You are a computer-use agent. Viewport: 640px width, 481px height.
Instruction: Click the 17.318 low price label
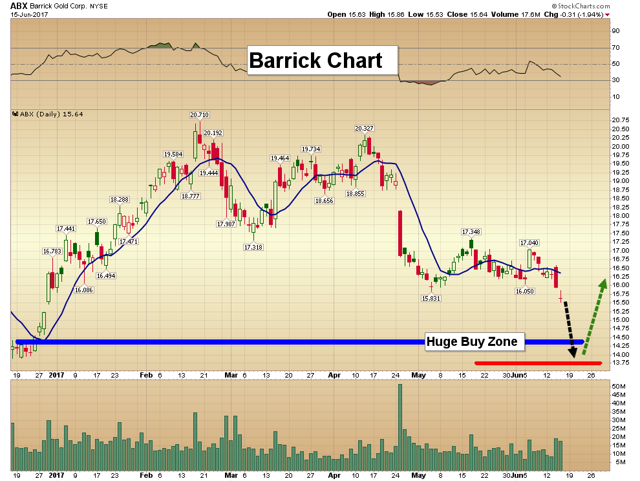(253, 248)
